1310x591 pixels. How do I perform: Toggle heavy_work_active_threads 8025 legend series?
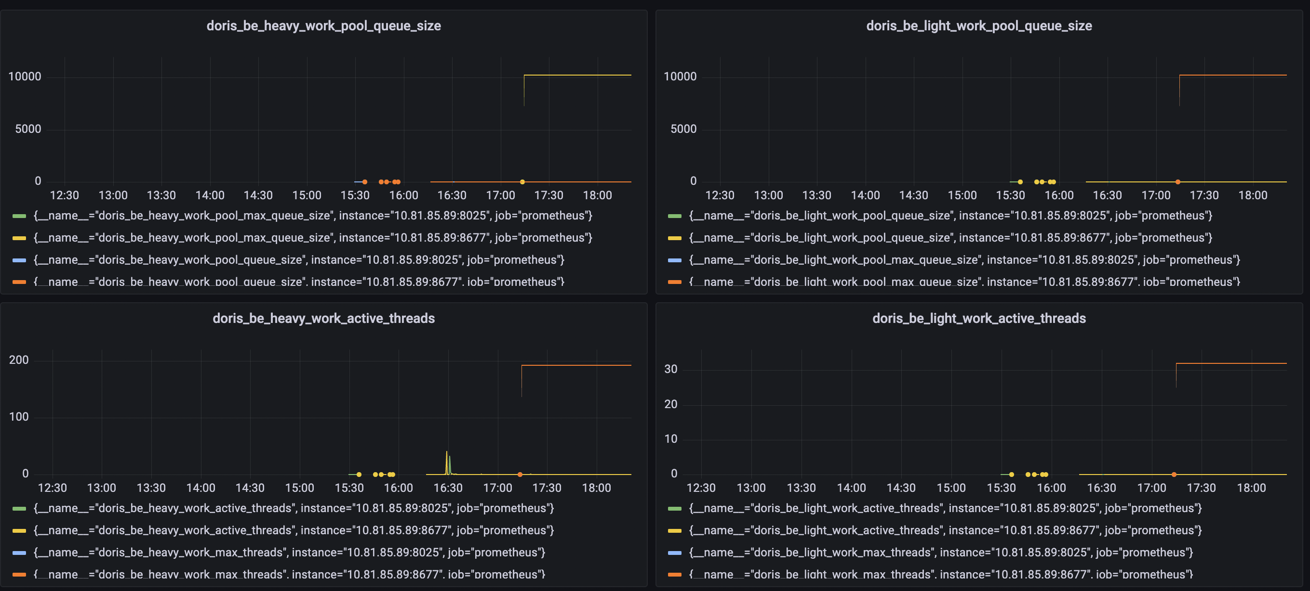coord(294,508)
